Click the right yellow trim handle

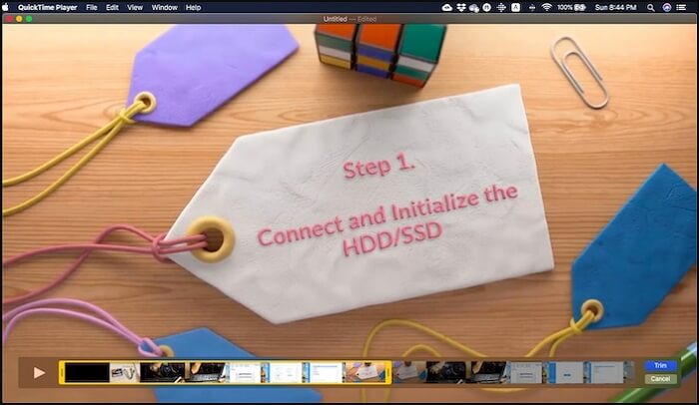pyautogui.click(x=388, y=372)
